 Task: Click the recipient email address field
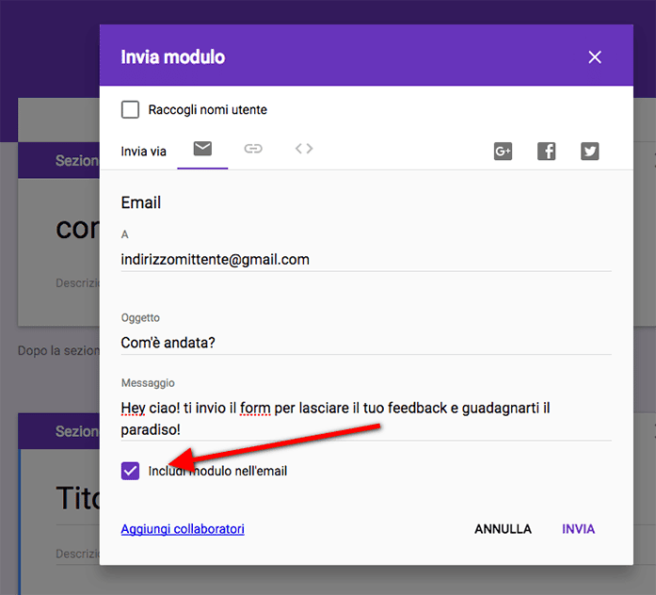(366, 260)
